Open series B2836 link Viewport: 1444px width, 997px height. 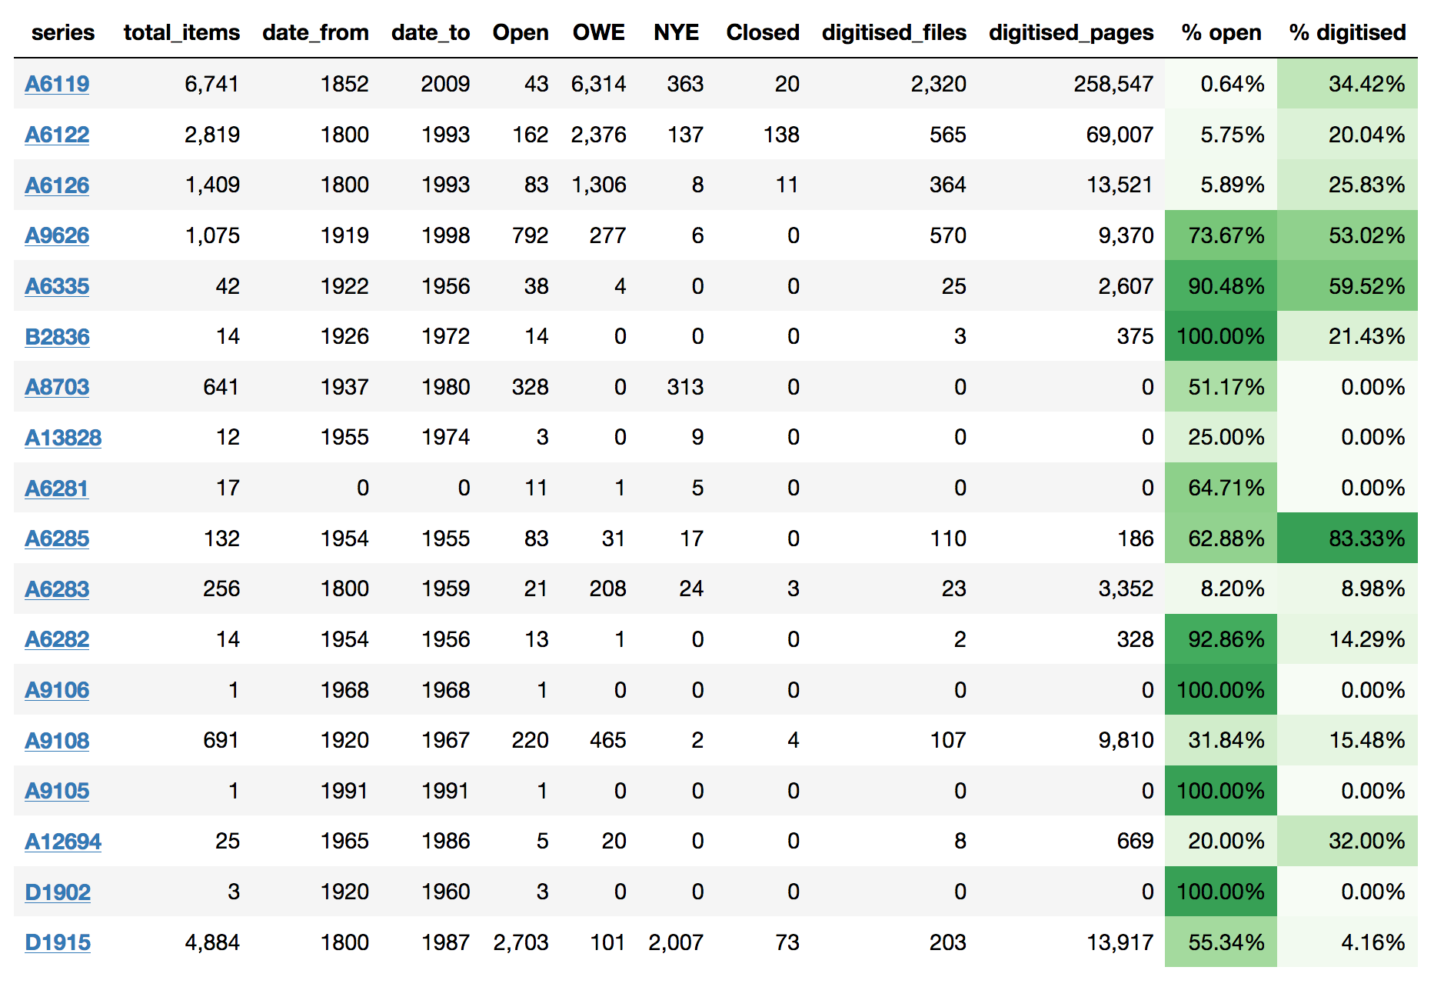coord(58,336)
